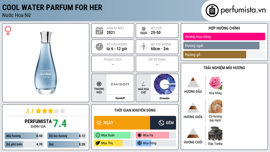This screenshot has height=152, width=270.
Task: Click the person silhouette icon beside ĐỘ TUỔI
Action: coord(144,31)
